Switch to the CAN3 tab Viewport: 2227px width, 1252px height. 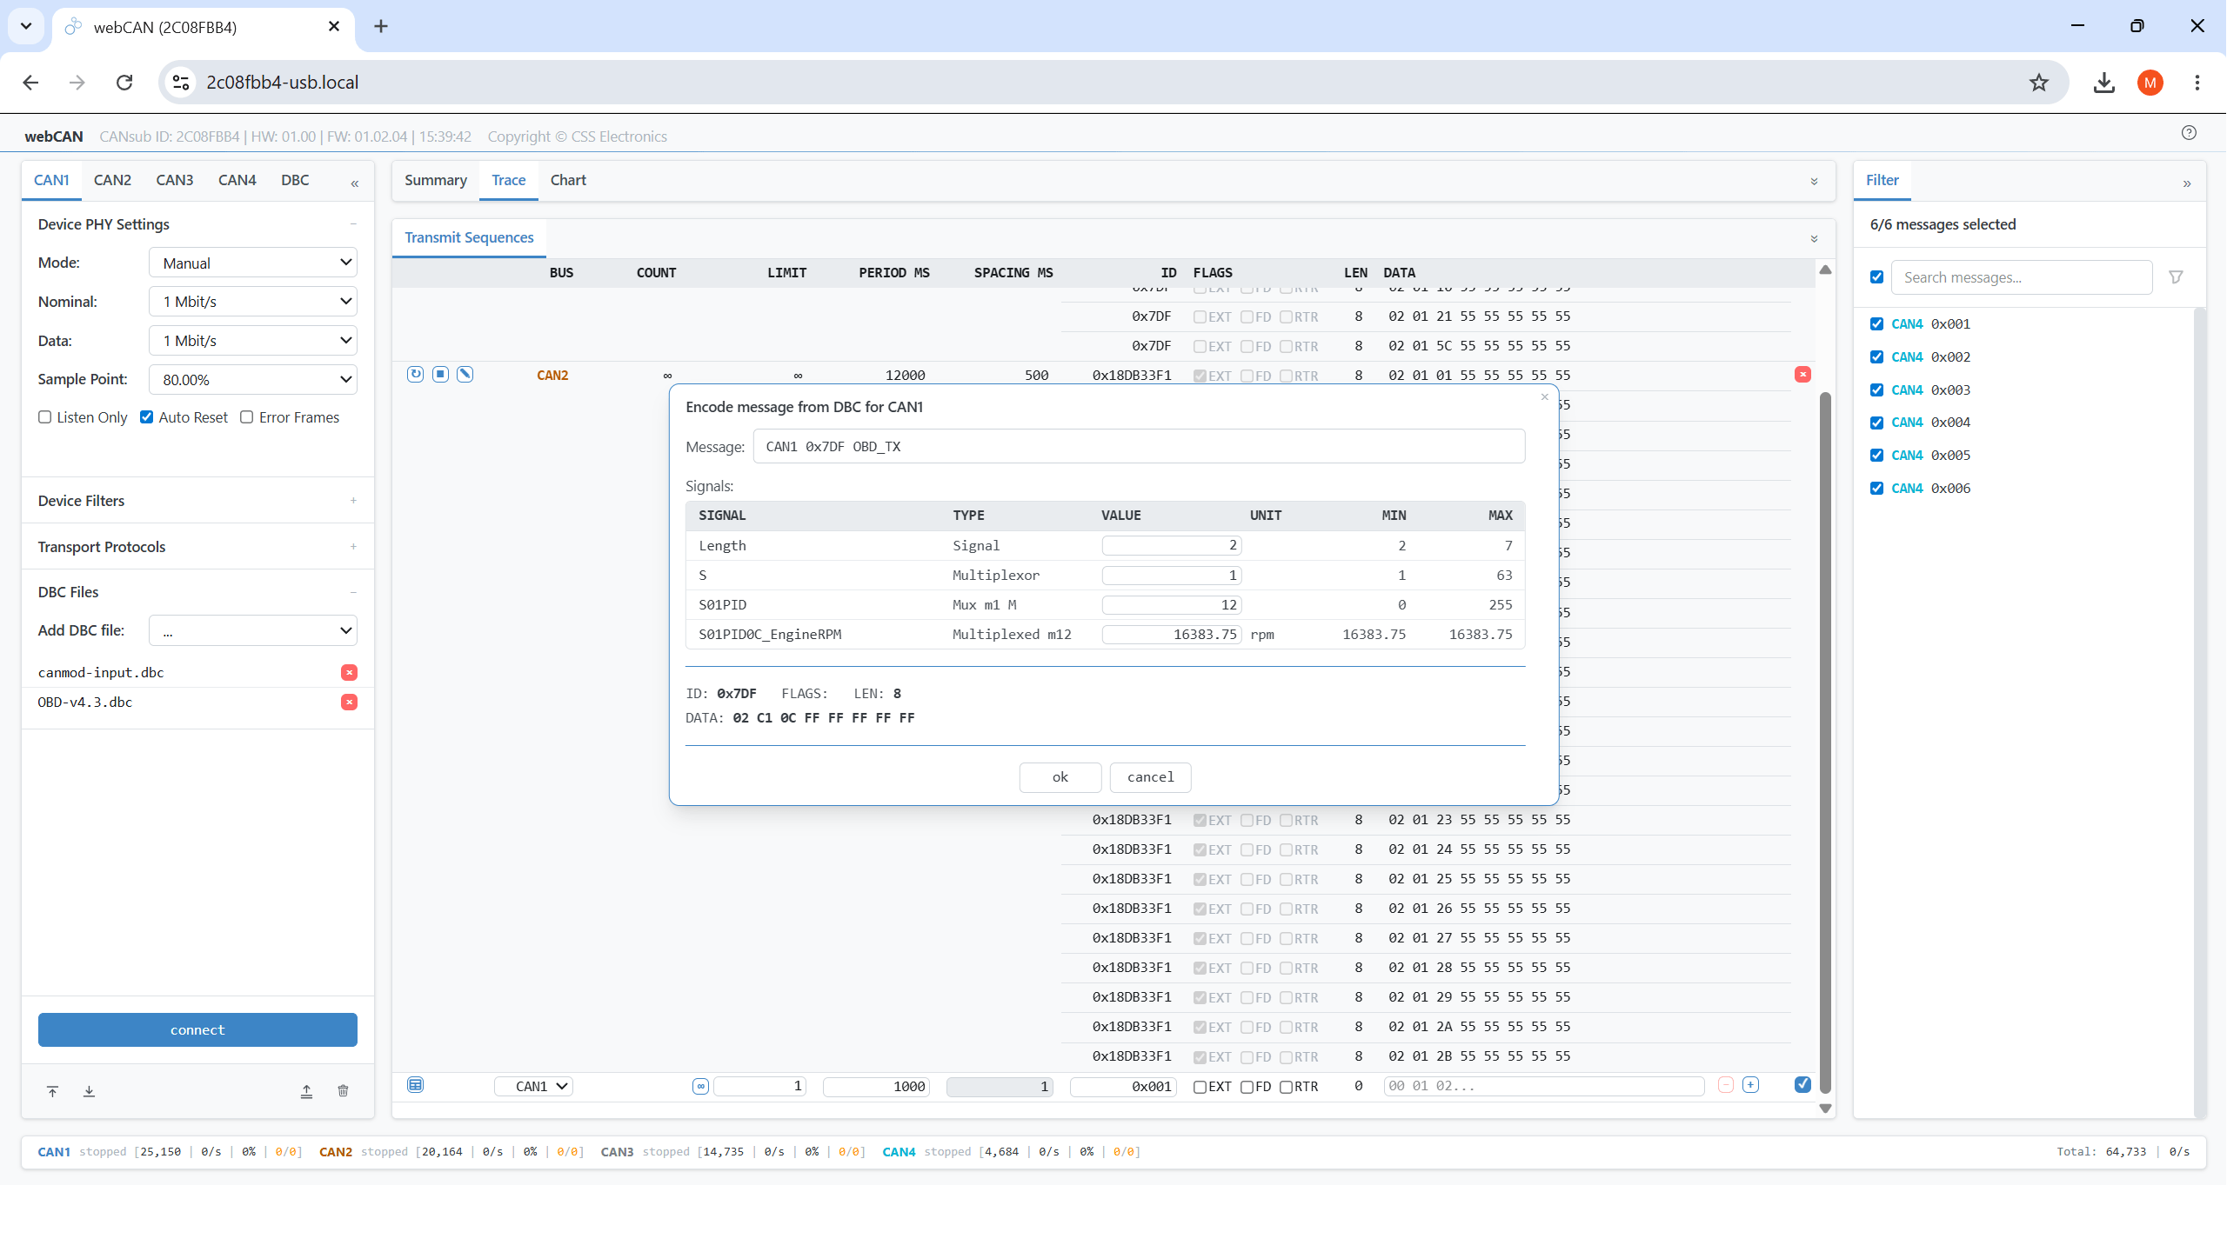[175, 180]
